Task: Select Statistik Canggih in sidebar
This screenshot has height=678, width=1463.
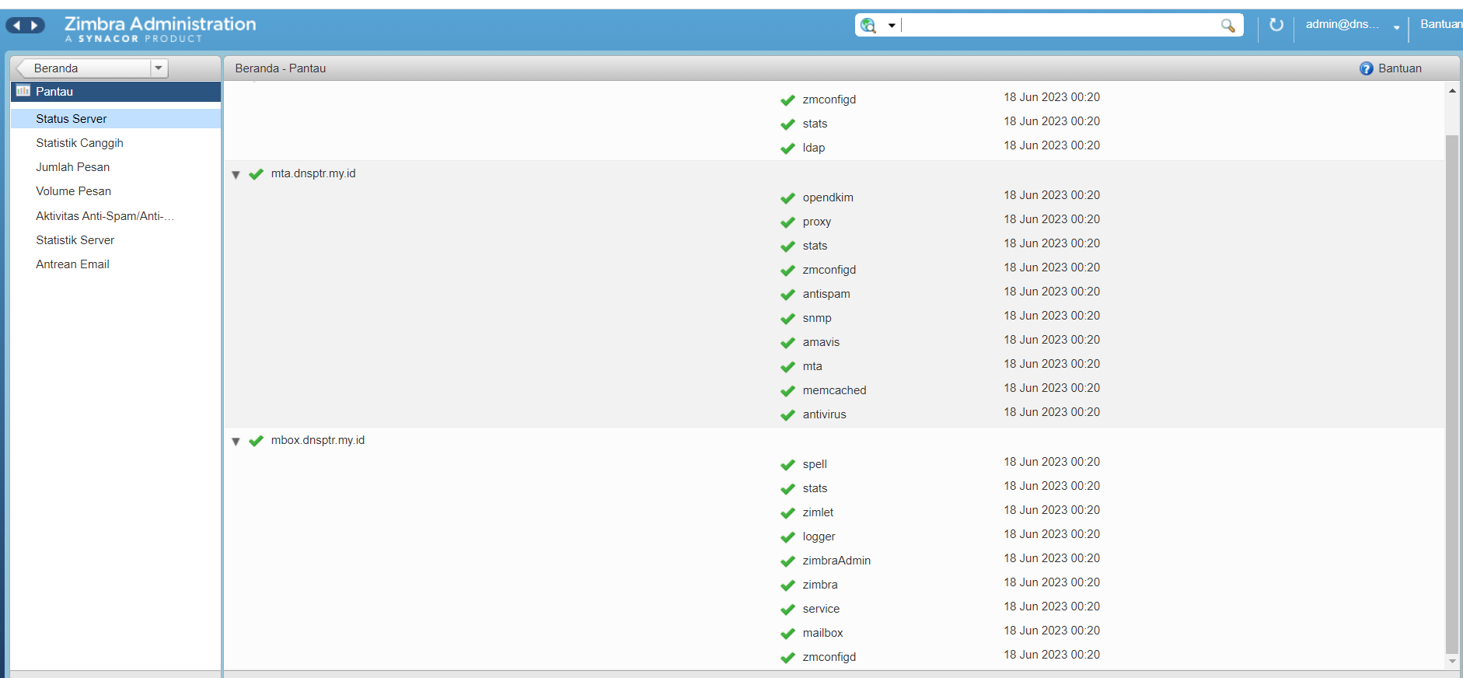Action: [79, 143]
